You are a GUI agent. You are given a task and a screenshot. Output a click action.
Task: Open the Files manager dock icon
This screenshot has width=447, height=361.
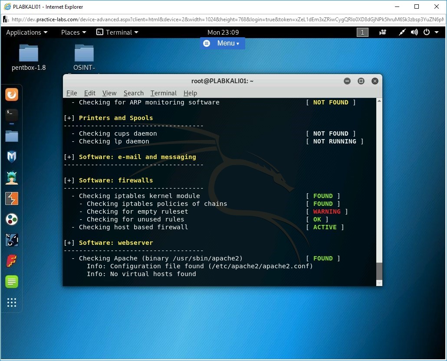point(12,136)
